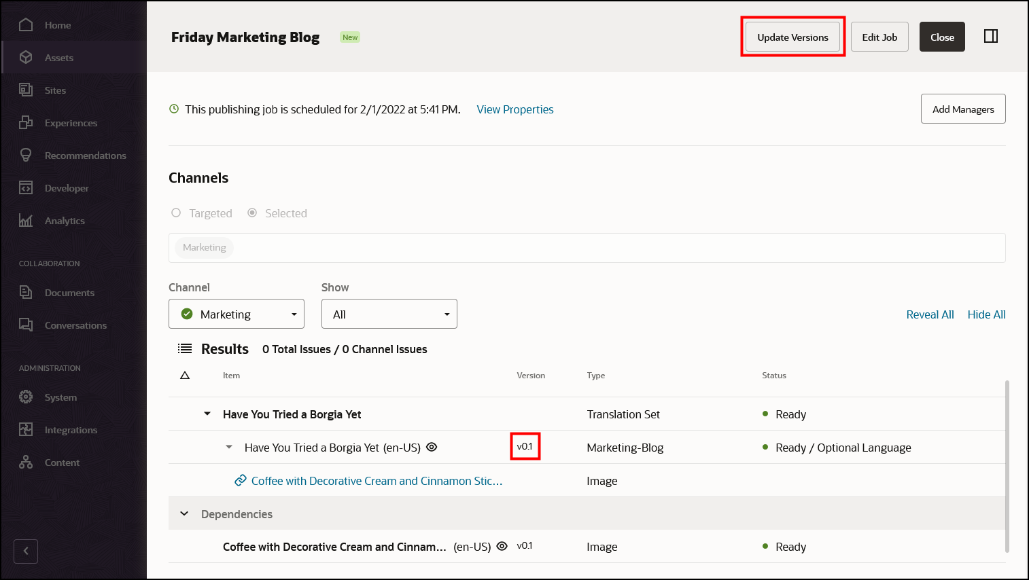Screen dimensions: 1029x580
Task: Click the green check icon in Channel dropdown
Action: pos(187,314)
